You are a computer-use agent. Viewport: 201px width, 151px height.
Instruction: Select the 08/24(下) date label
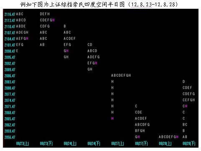pos(94,143)
